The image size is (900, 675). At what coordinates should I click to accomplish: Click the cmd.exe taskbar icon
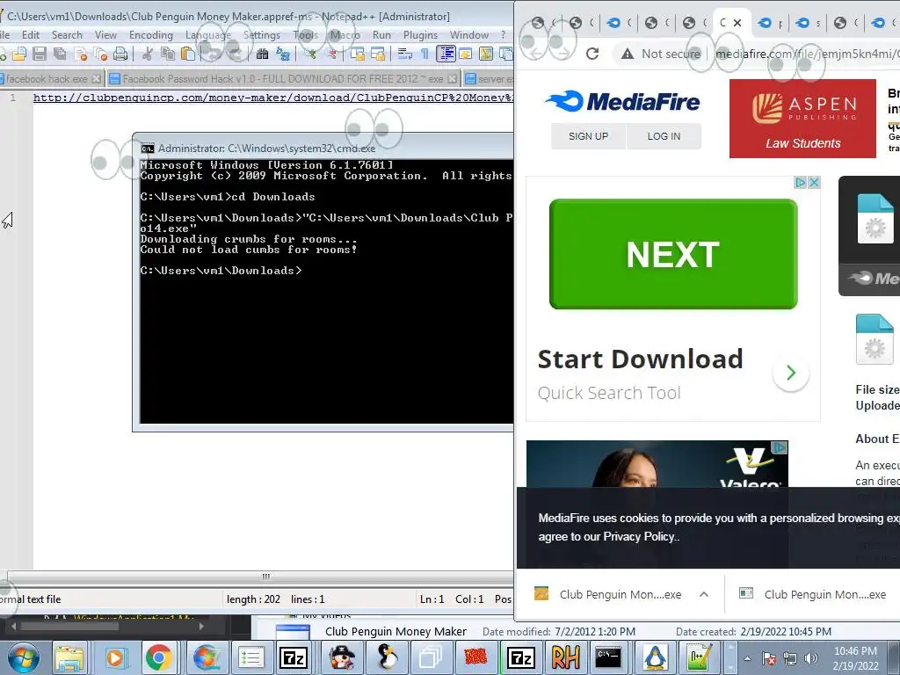(x=608, y=657)
